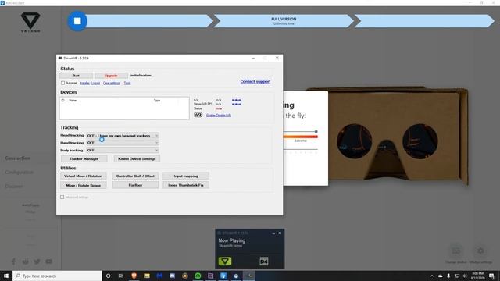Click the Clear settings link
This screenshot has width=500, height=281.
point(111,84)
